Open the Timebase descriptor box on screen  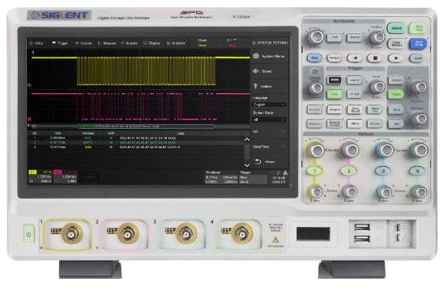(x=221, y=177)
